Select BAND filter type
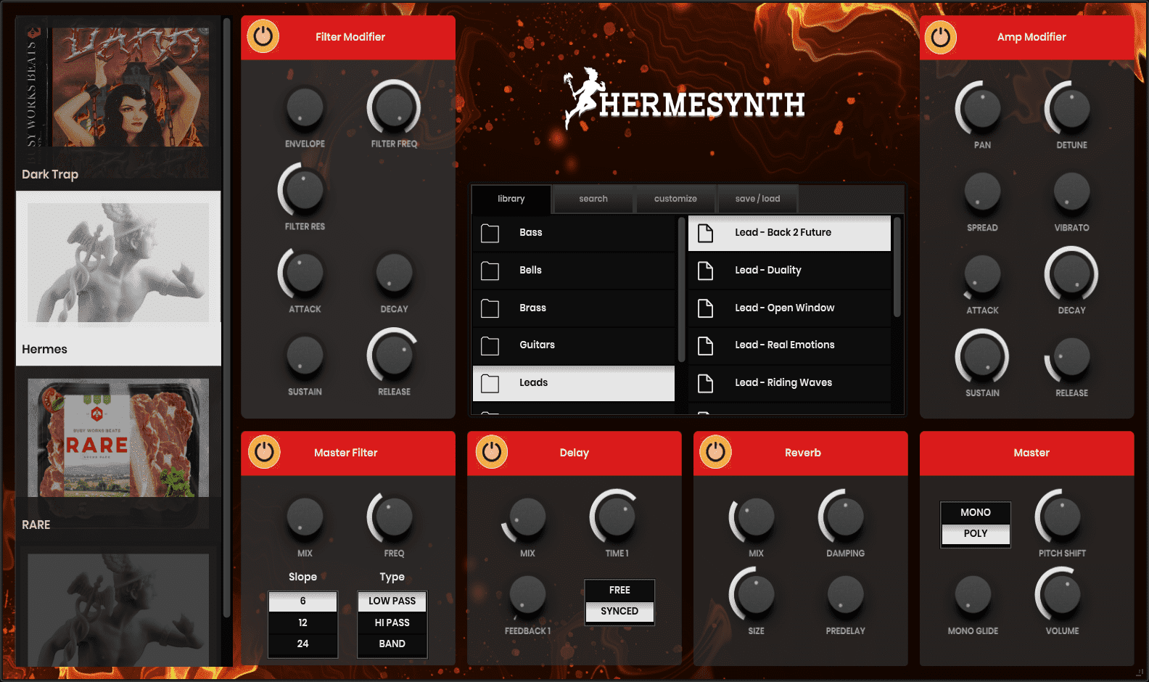The height and width of the screenshot is (682, 1149). pos(392,644)
